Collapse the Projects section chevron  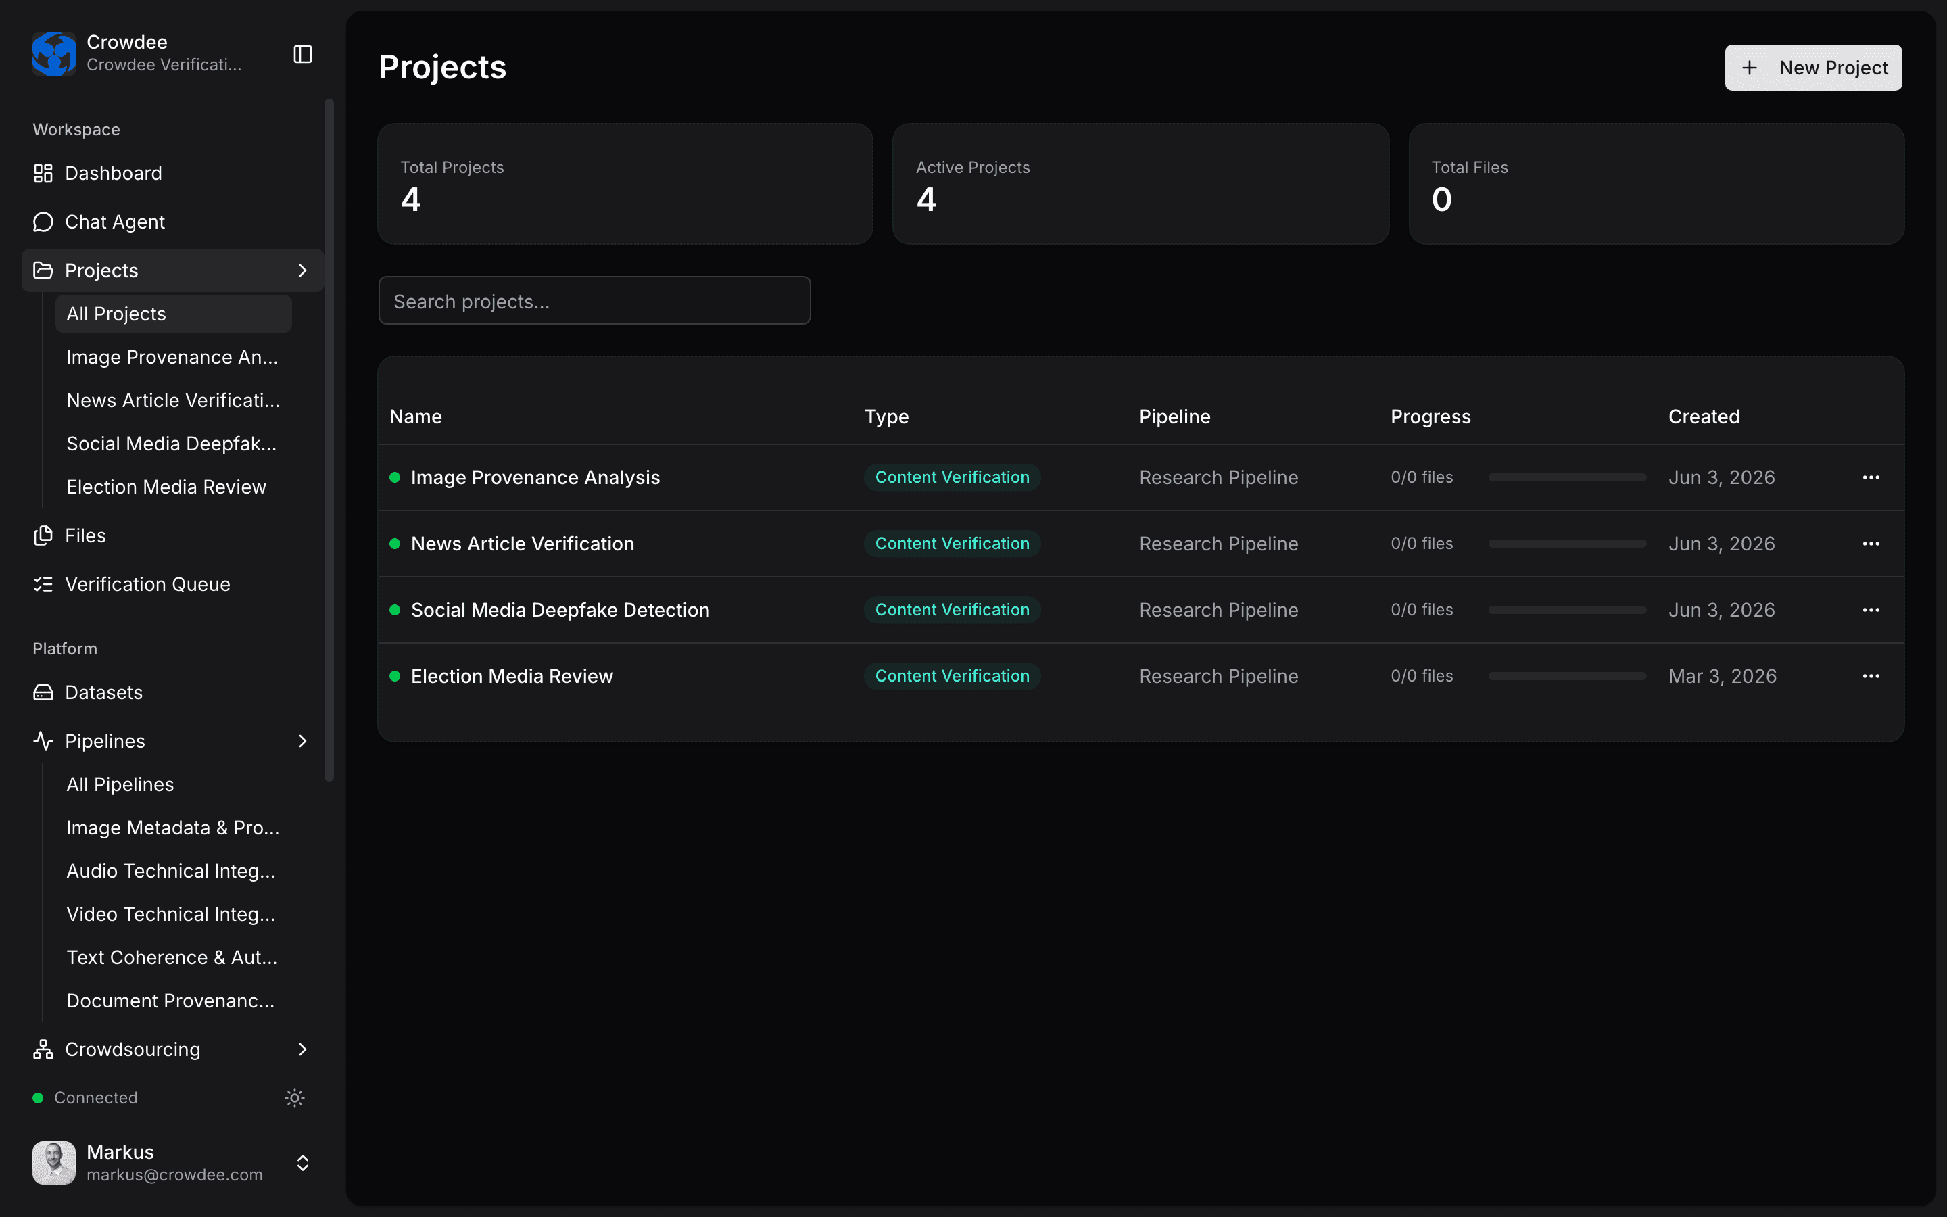point(302,270)
